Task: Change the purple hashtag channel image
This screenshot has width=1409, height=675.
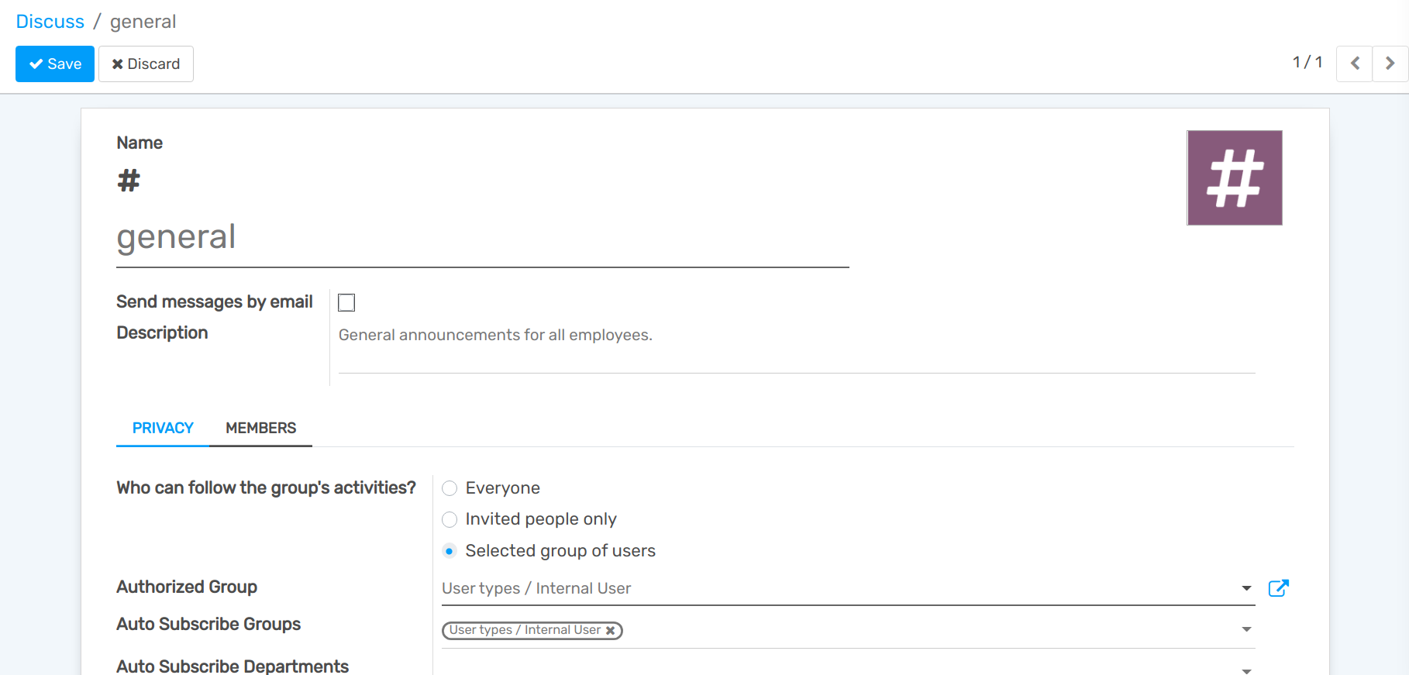Action: [1235, 177]
